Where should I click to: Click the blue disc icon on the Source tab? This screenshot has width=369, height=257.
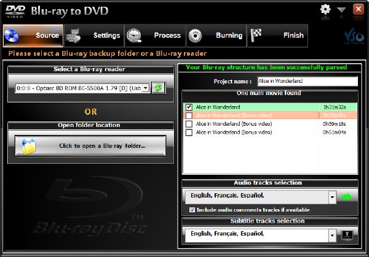coord(11,36)
